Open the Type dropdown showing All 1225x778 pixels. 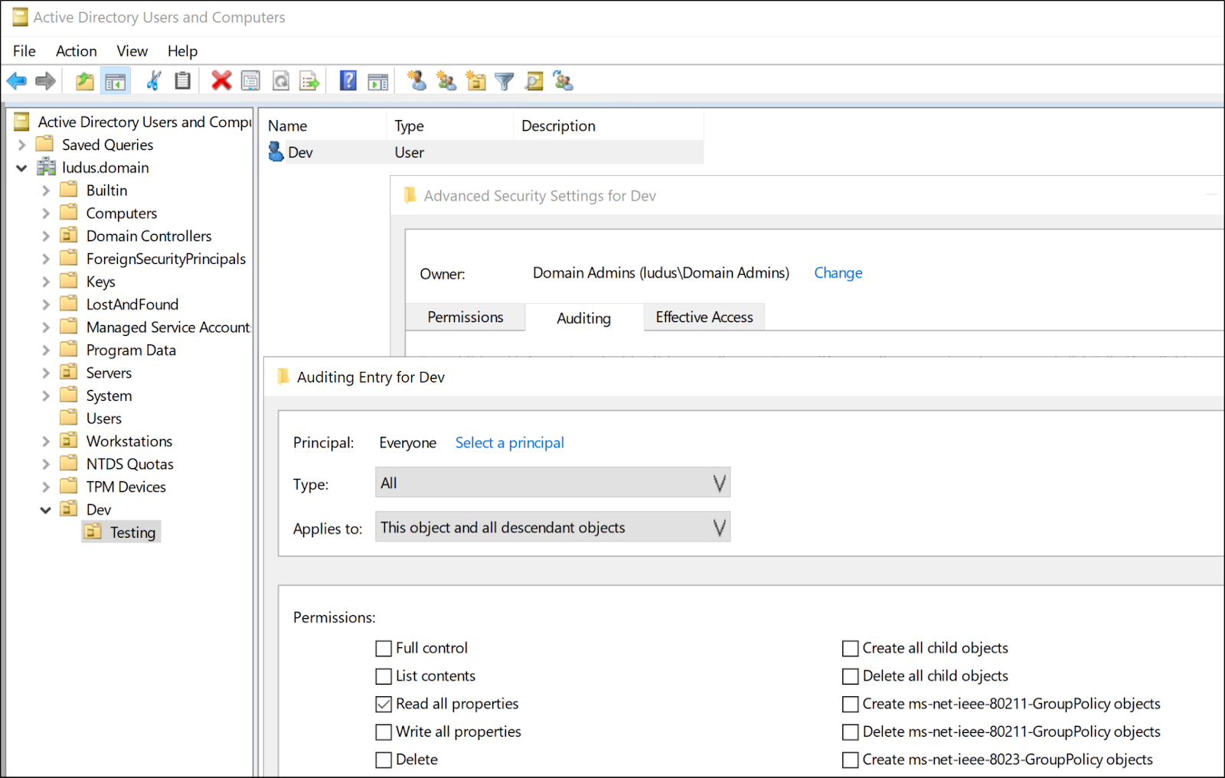coord(553,483)
